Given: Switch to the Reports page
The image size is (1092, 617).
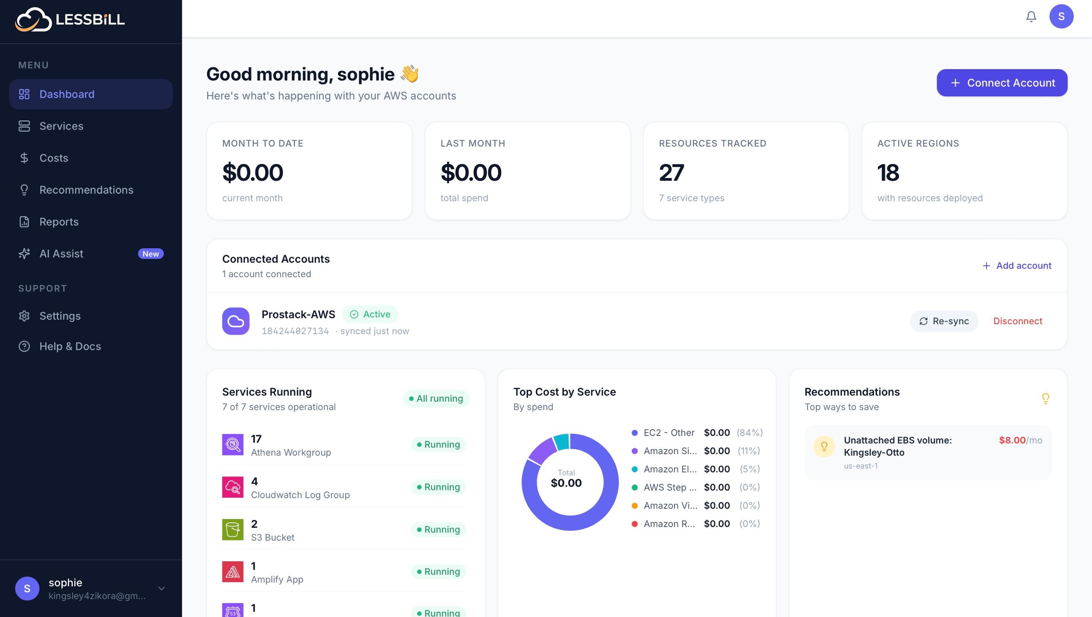Looking at the screenshot, I should [x=91, y=222].
